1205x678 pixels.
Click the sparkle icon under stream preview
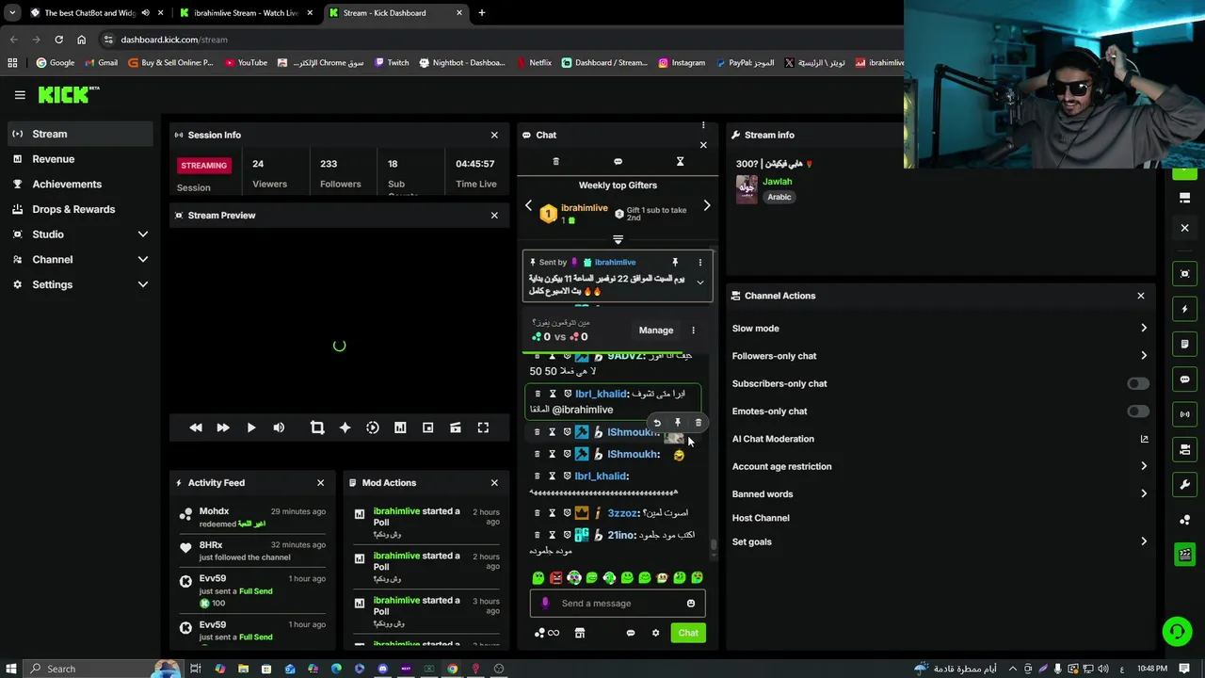(345, 428)
